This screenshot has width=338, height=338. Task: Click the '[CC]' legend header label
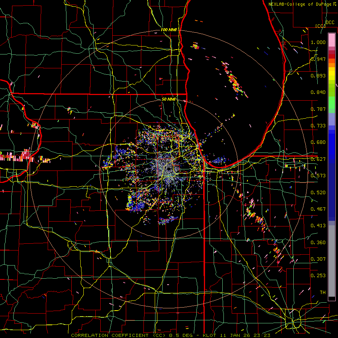(320, 26)
